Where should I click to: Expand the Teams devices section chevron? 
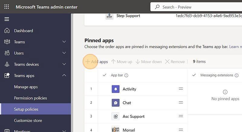point(64,64)
